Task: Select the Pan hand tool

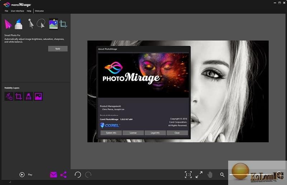Action: point(210,175)
